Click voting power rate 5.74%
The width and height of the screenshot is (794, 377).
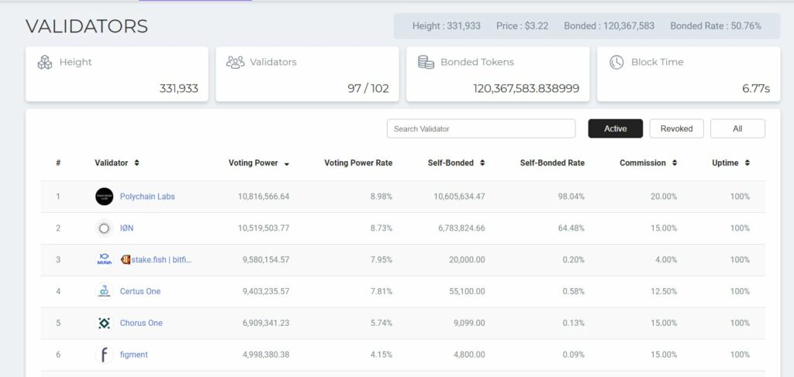coord(381,323)
